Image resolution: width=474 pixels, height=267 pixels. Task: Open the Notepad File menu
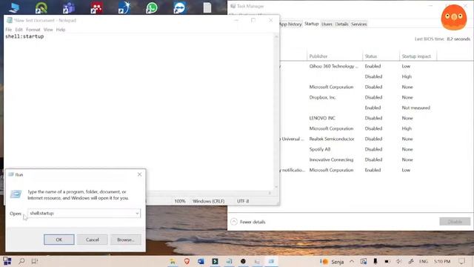8,30
